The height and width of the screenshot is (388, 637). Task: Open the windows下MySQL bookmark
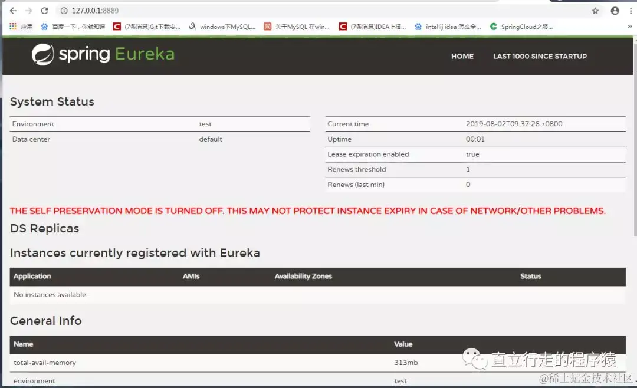[x=222, y=27]
